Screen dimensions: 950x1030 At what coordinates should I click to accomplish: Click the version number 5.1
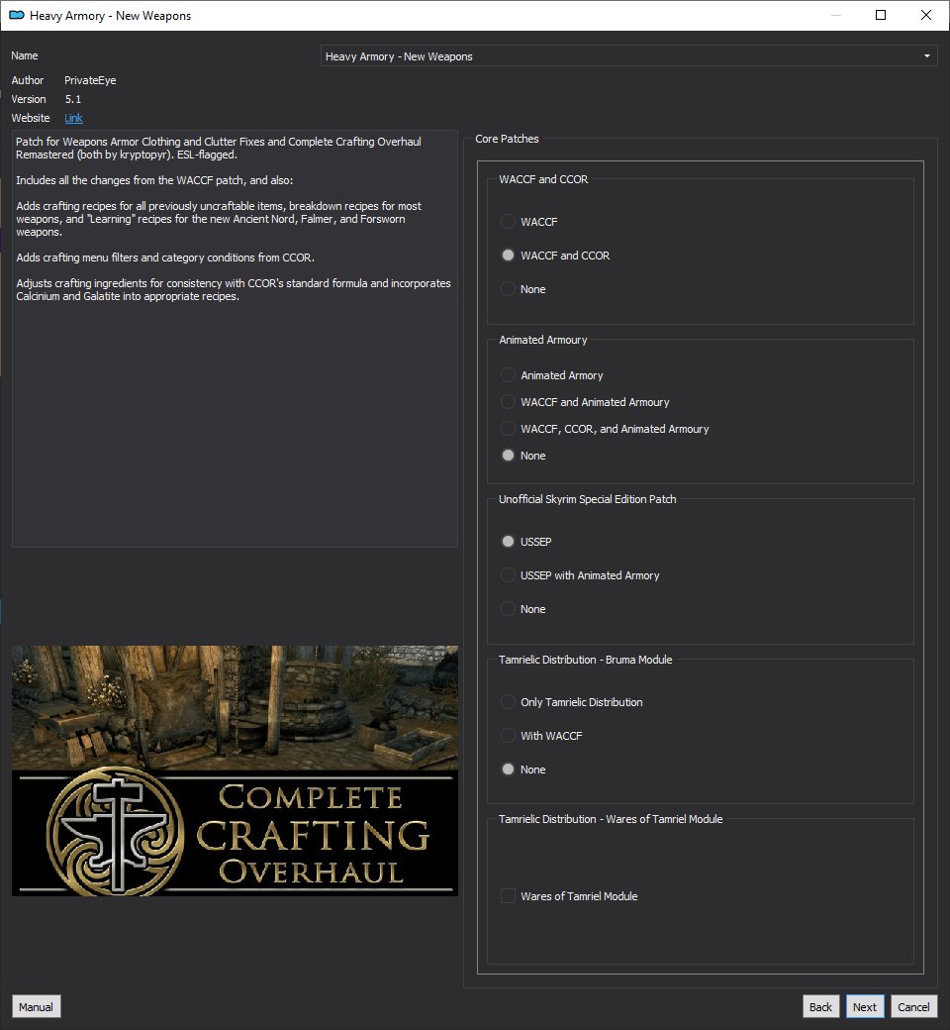click(x=73, y=99)
